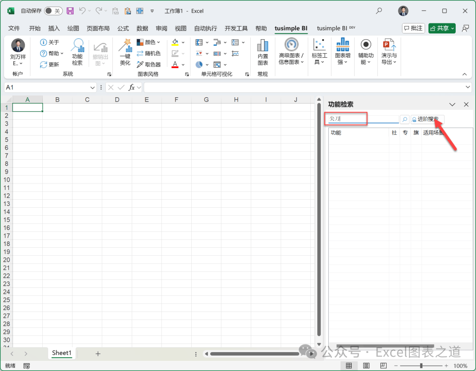The height and width of the screenshot is (371, 476).
Task: Click the save icon in title bar
Action: (x=70, y=11)
